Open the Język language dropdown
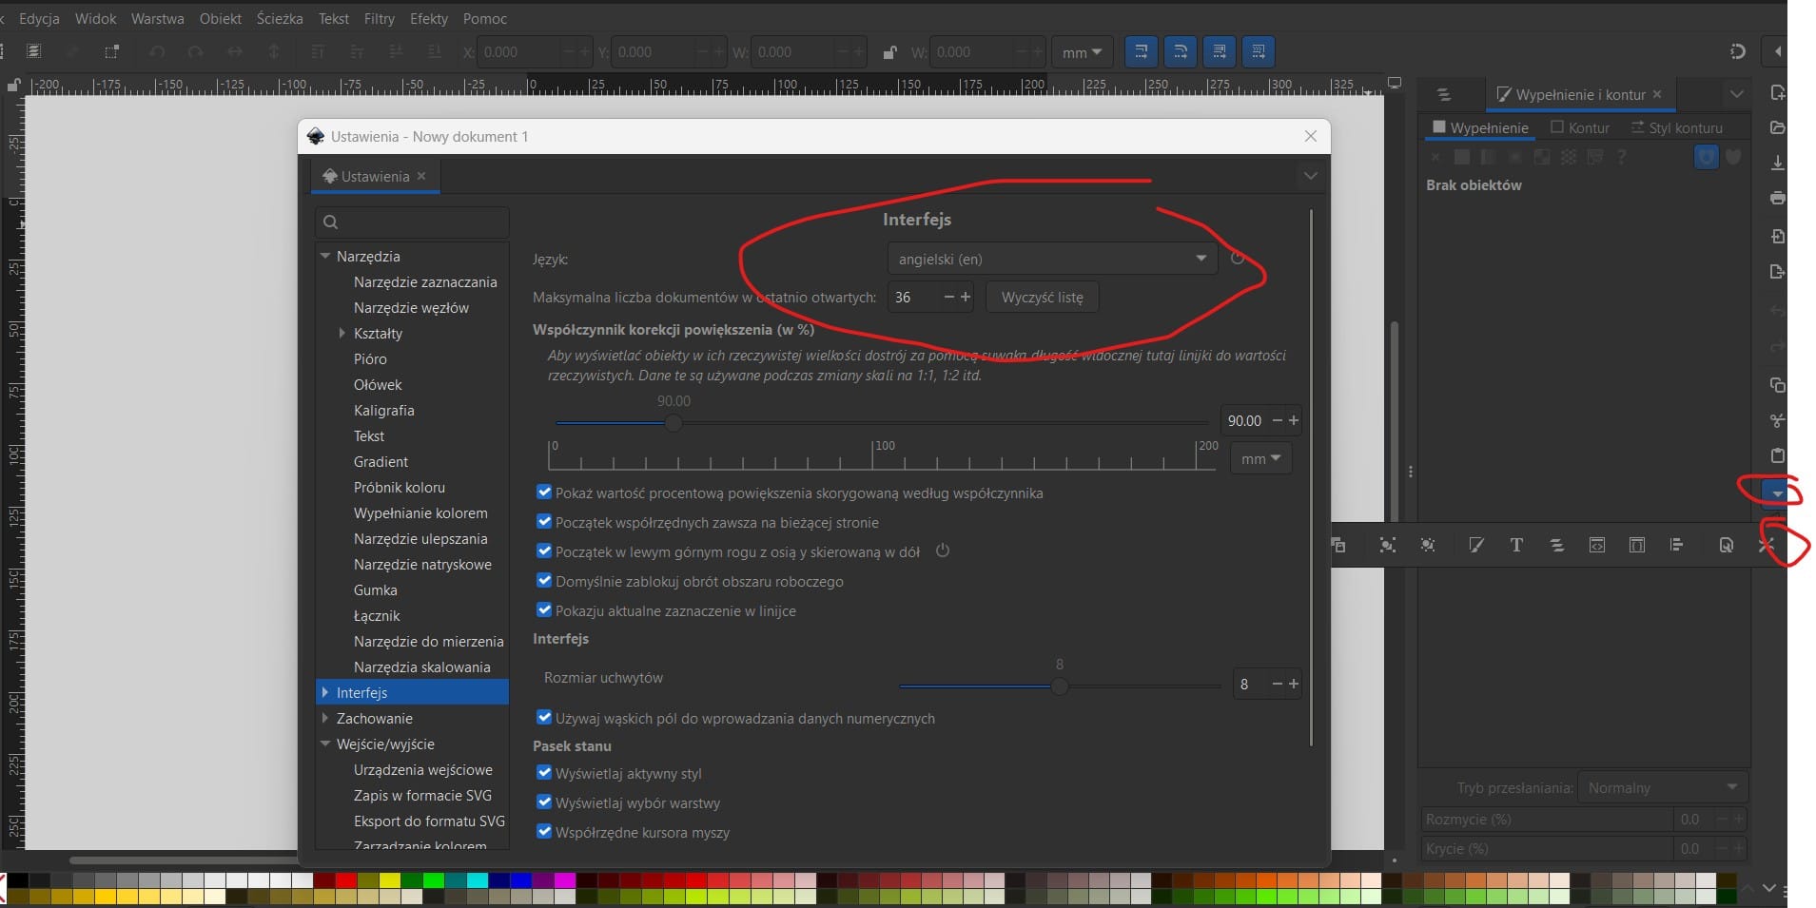 (1051, 259)
